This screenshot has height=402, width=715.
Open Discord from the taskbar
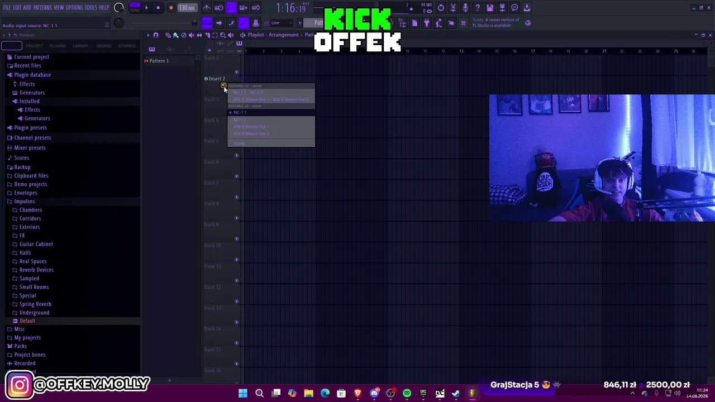point(374,394)
